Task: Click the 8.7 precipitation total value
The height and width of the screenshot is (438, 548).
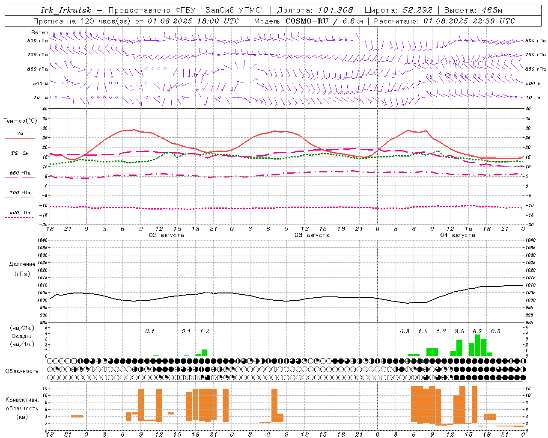Action: 478,331
